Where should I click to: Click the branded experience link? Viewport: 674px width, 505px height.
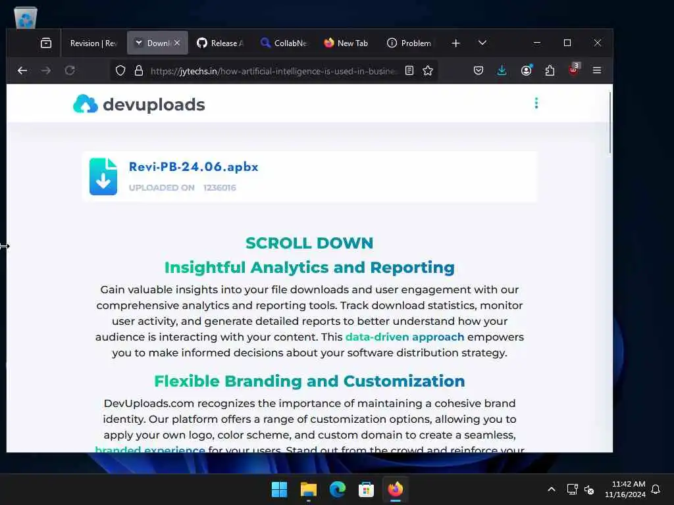tap(150, 448)
